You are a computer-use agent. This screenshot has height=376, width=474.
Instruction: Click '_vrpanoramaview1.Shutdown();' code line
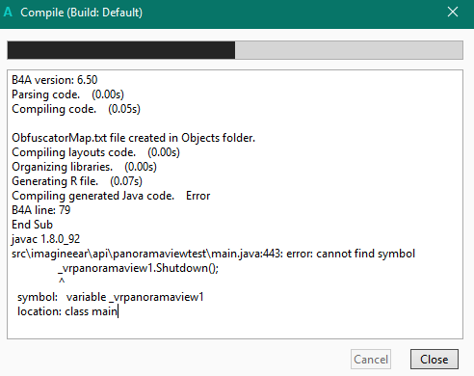point(139,268)
